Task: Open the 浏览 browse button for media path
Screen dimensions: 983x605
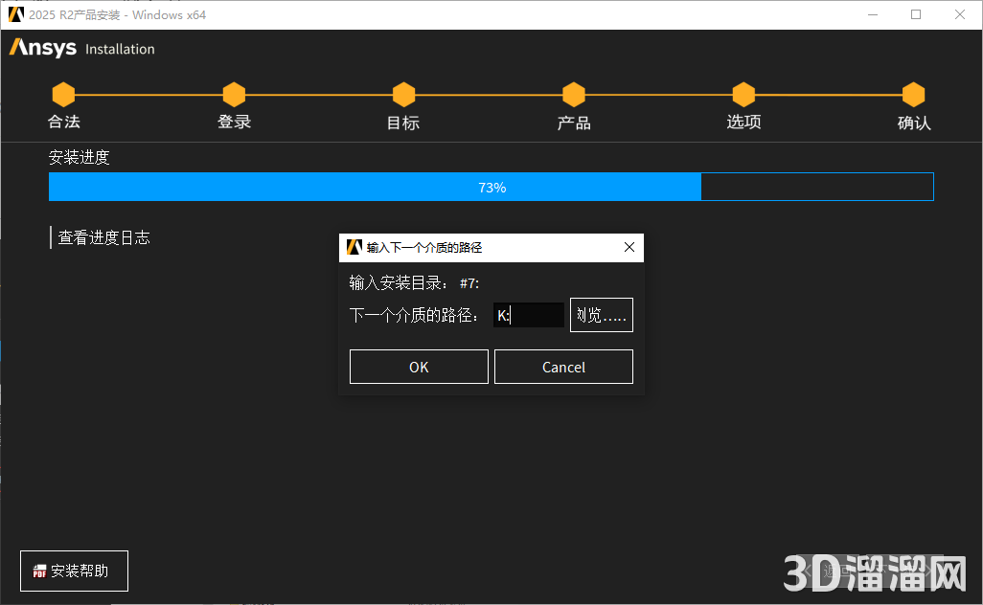Action: coord(601,314)
